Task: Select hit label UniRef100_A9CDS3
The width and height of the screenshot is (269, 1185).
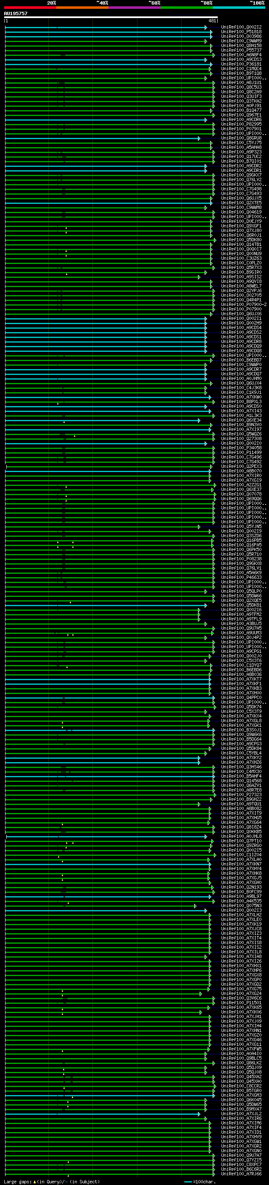Action: [241, 59]
